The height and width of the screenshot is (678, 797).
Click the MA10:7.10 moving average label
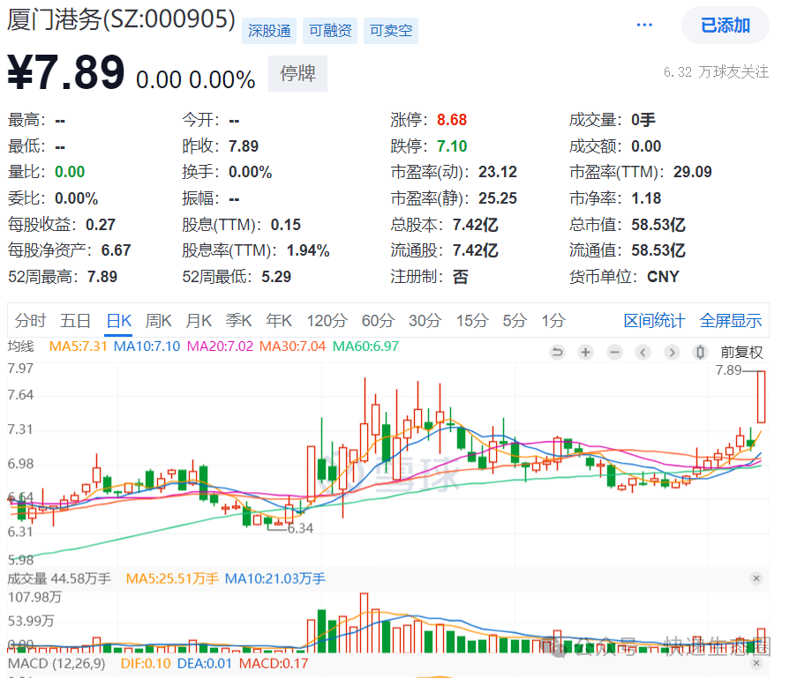point(147,346)
